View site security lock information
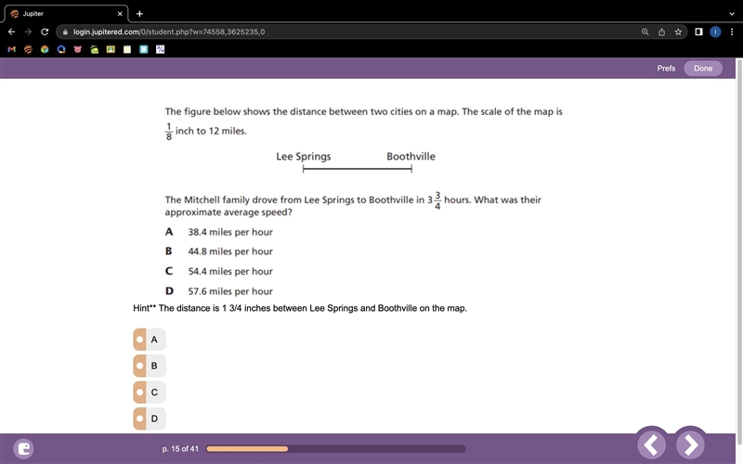743x464 pixels. point(65,32)
